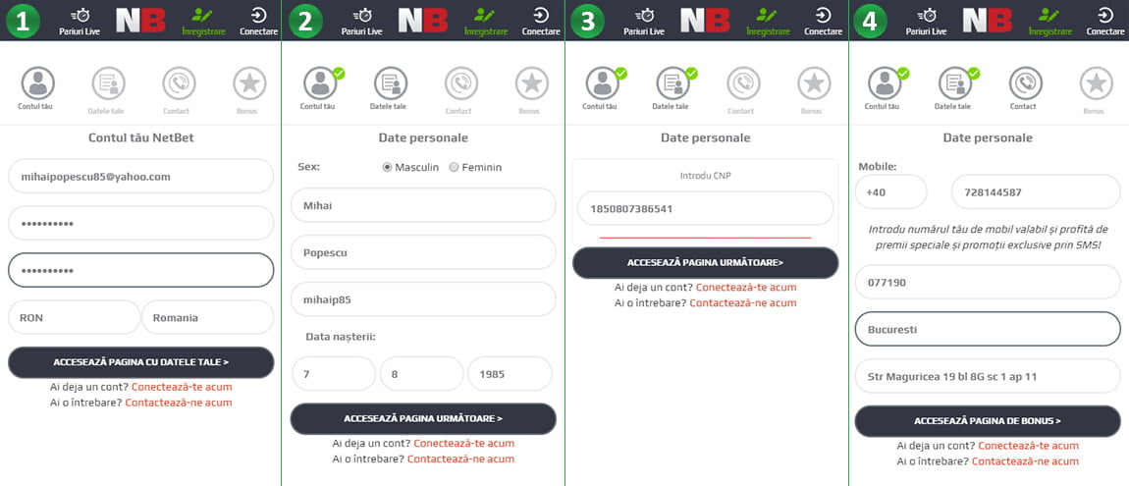The height and width of the screenshot is (486, 1129).
Task: Open the birth year 1985 dropdown
Action: coord(510,374)
